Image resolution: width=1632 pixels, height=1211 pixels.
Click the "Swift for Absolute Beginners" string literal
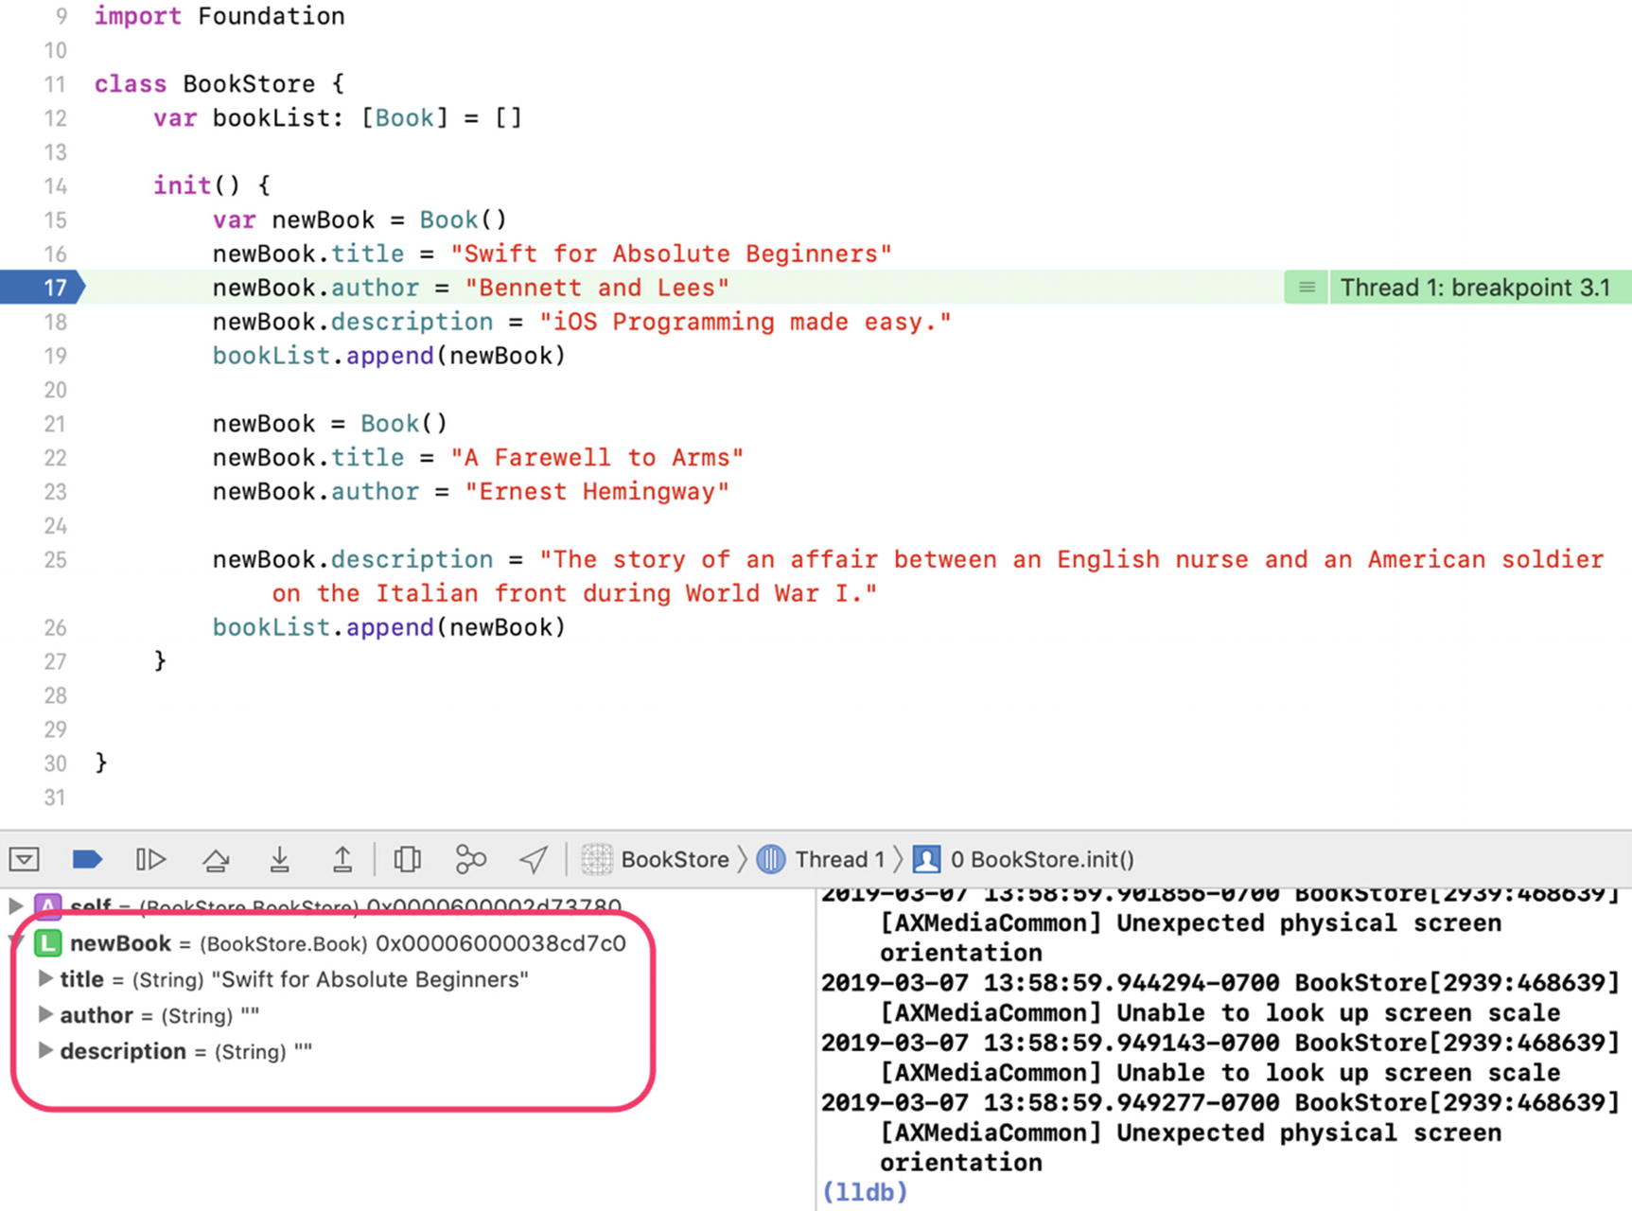[671, 254]
